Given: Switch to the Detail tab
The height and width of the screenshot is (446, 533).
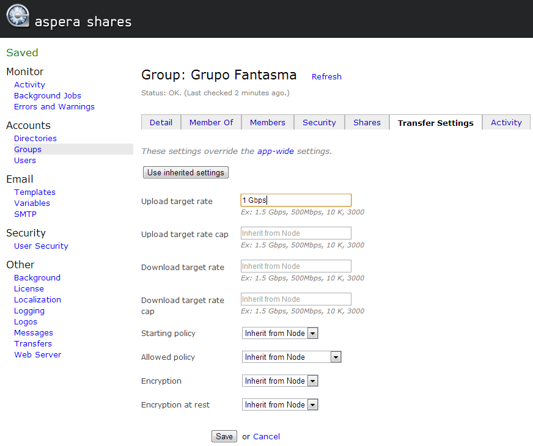Looking at the screenshot, I should [x=161, y=122].
